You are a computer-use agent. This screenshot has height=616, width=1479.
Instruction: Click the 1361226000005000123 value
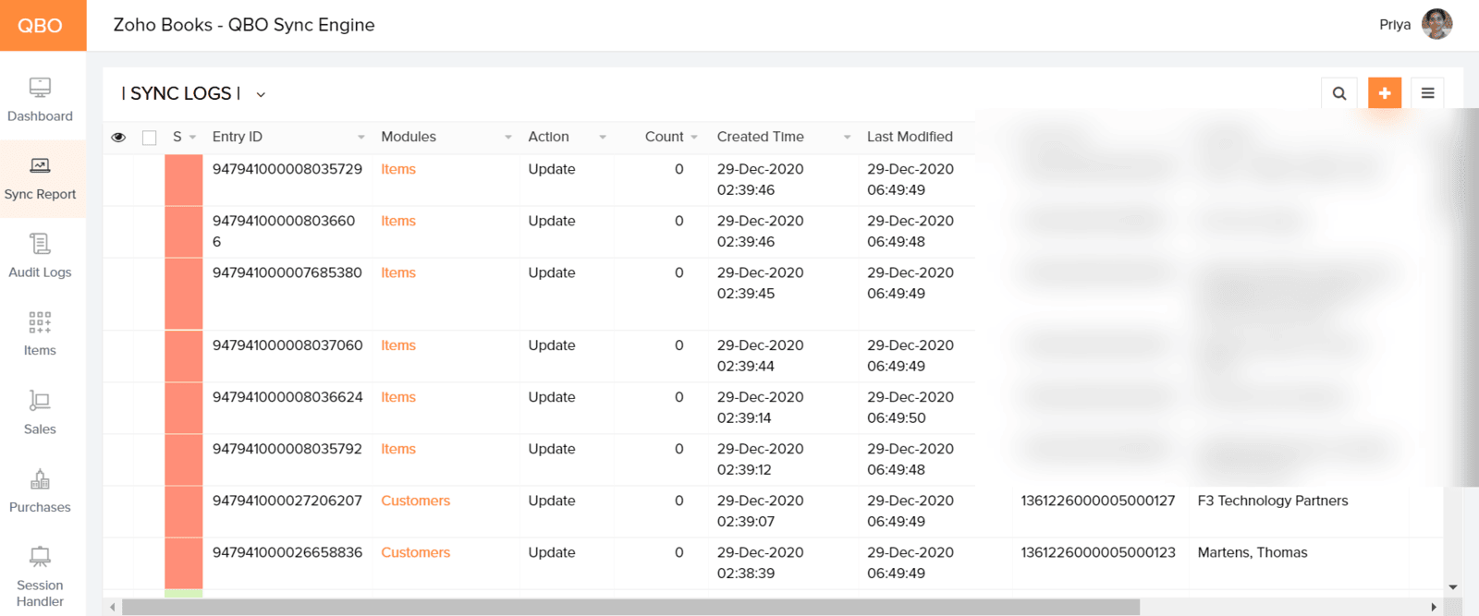point(1098,552)
